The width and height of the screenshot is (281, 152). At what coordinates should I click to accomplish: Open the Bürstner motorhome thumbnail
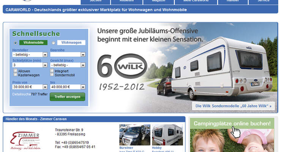click(135, 135)
